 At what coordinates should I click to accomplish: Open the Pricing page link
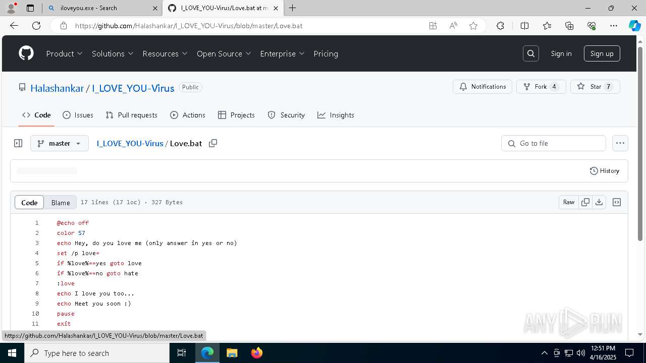click(x=326, y=53)
